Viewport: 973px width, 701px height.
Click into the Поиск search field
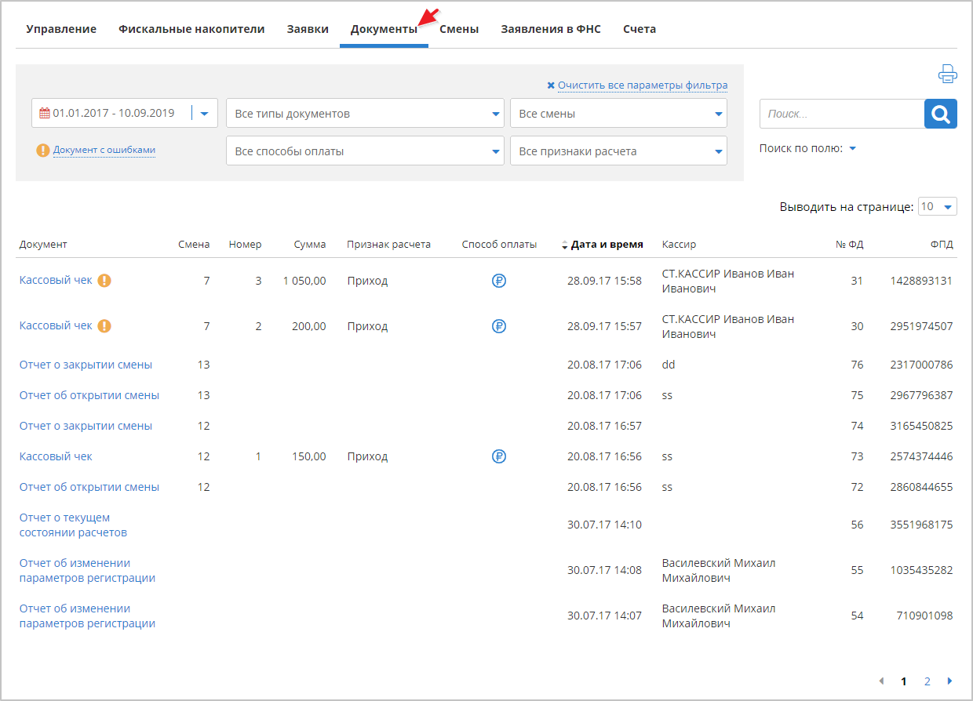click(842, 114)
